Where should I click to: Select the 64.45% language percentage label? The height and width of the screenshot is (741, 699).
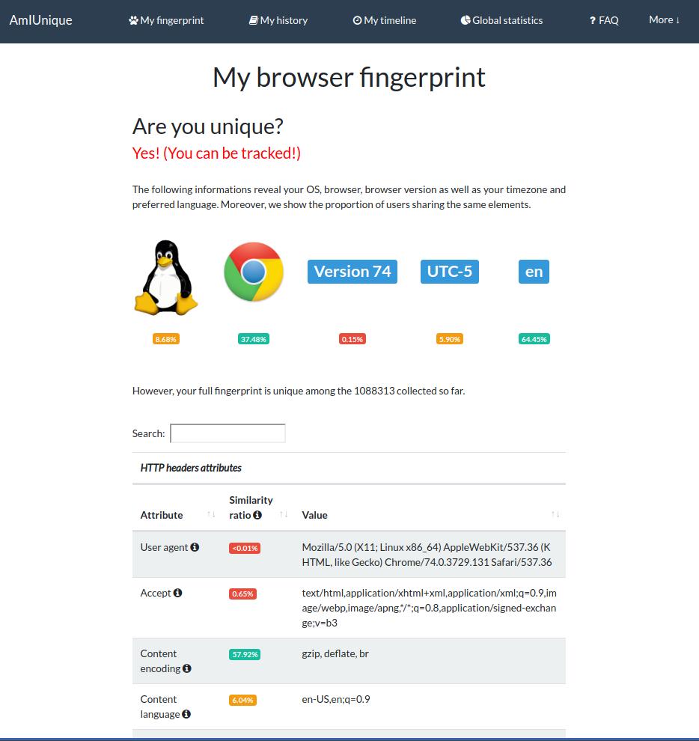coord(534,339)
